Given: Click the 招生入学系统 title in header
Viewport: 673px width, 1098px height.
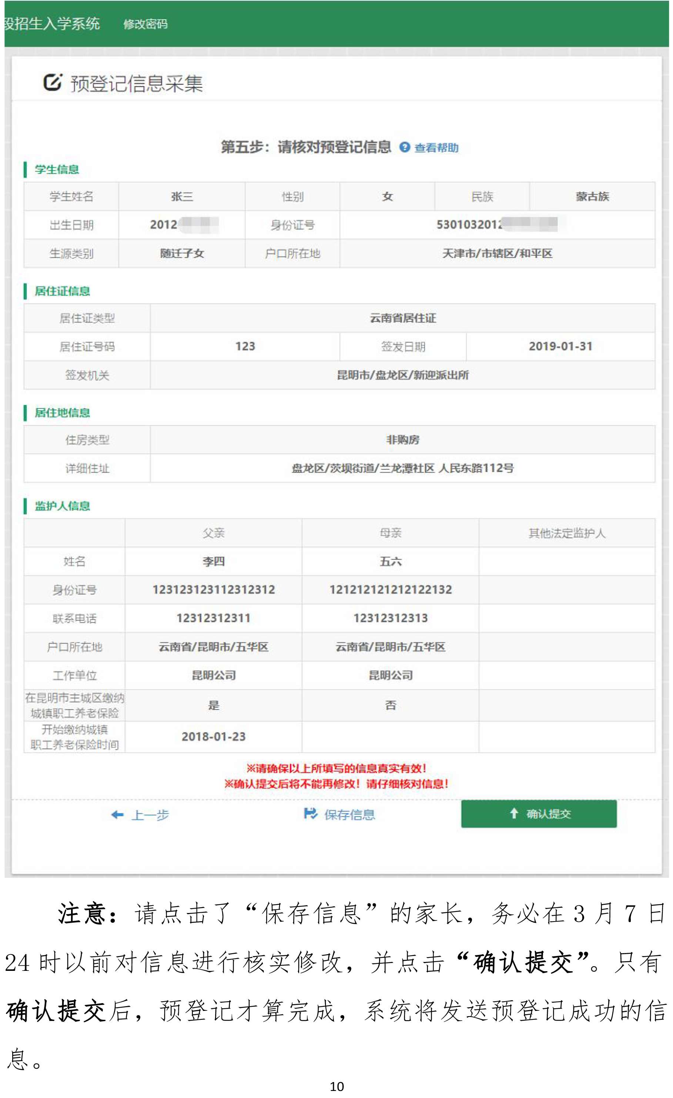Looking at the screenshot, I should tap(52, 24).
